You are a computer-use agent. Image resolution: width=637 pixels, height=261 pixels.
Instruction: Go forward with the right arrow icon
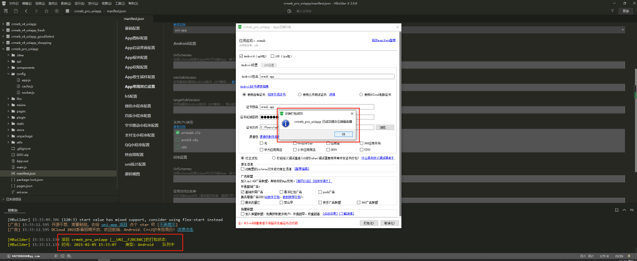[x=37, y=10]
